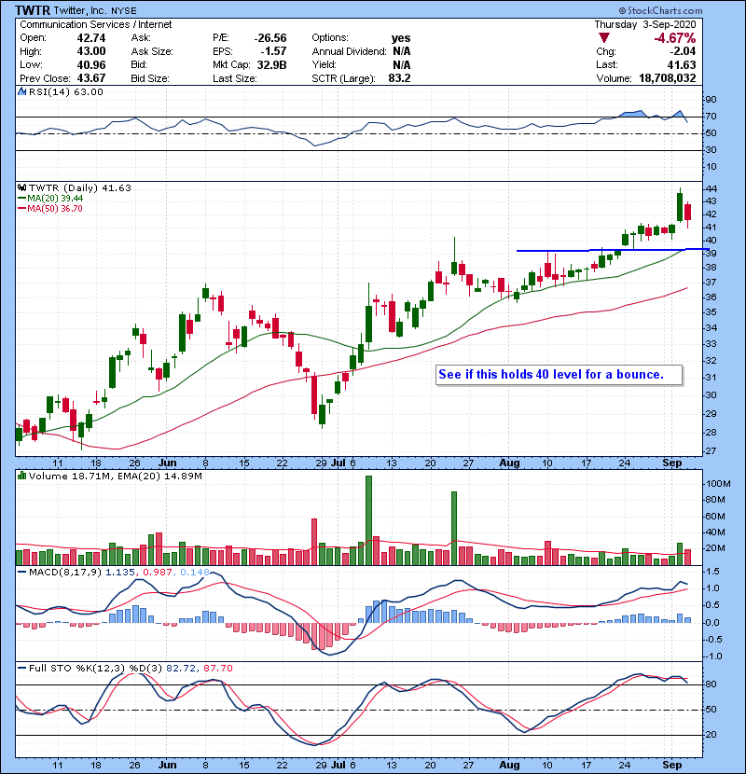746x774 pixels.
Task: Click the Annual Dividend label
Action: point(349,51)
